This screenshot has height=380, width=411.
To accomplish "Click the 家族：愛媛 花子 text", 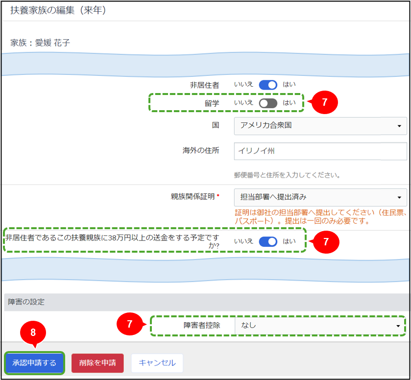I will tap(40, 43).
